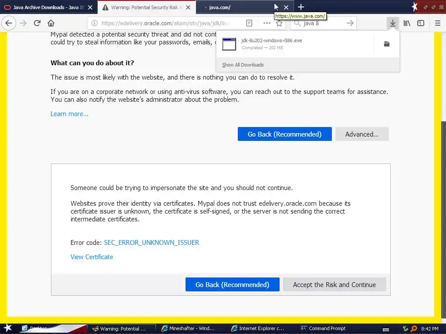Bookmark this page with the star icon
This screenshot has height=334, width=446.
coord(279,23)
